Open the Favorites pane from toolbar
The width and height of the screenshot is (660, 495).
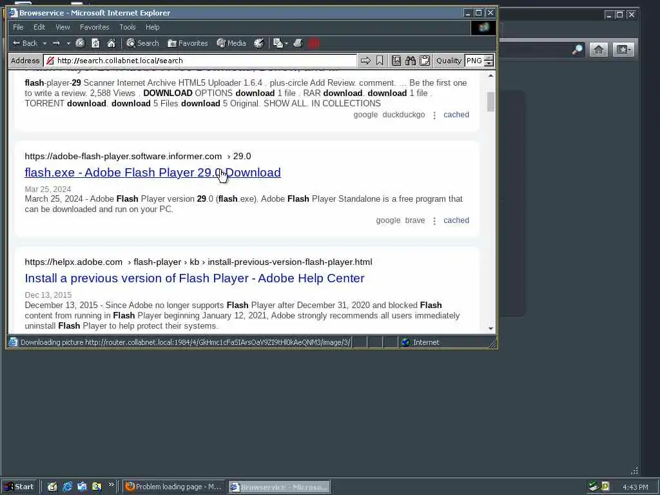pos(188,43)
